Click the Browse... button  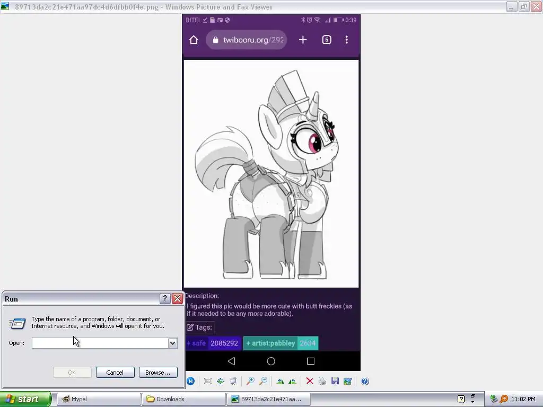158,373
